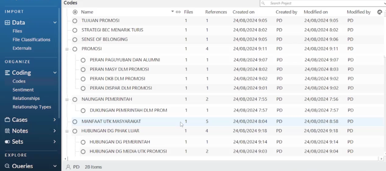Image resolution: width=386 pixels, height=171 pixels.
Task: Select the SENSE OF BELONGING code name
Action: coord(105,39)
